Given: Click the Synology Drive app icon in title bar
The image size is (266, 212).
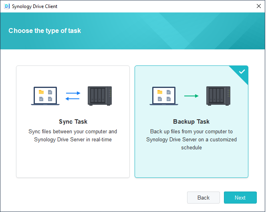Looking at the screenshot, I should 6,6.
